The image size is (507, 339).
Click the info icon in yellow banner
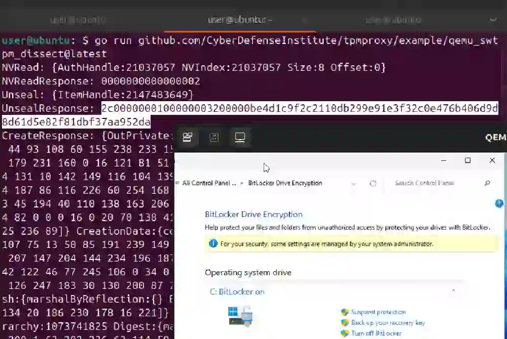pyautogui.click(x=213, y=244)
